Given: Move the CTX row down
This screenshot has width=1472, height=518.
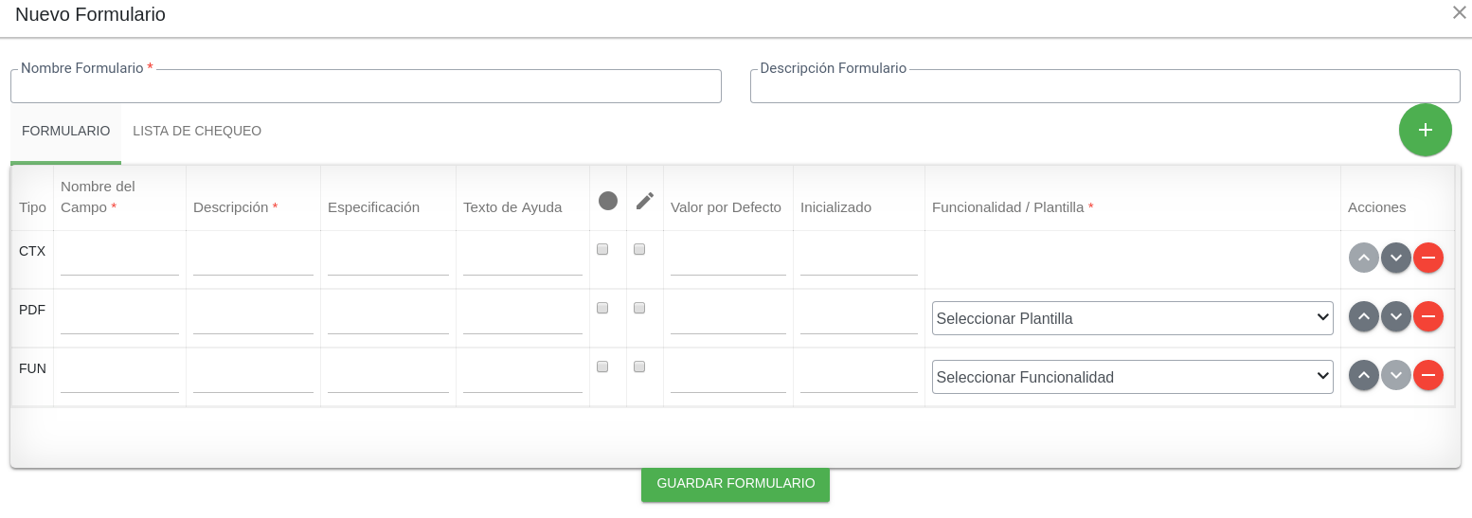Looking at the screenshot, I should click(1395, 258).
